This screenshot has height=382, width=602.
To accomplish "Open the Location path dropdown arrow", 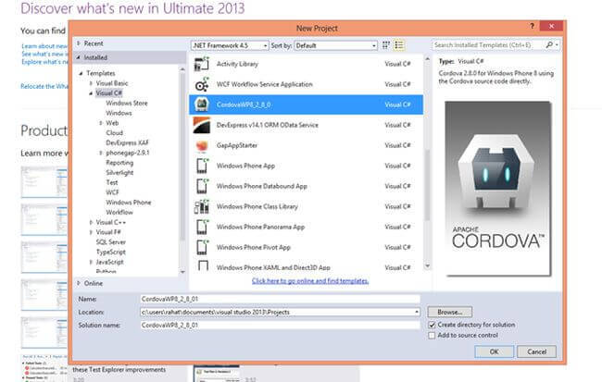I will pos(417,313).
